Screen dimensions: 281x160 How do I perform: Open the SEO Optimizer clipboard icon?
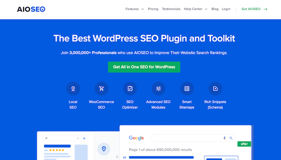click(130, 89)
